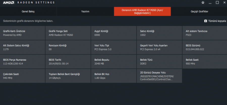
Task: Switch to the Yazılım tab
Action: pos(85,12)
